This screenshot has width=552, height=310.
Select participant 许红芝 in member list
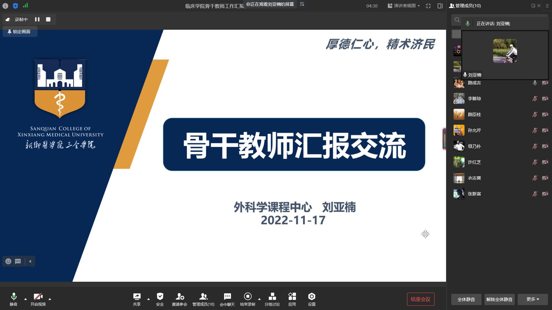click(474, 162)
